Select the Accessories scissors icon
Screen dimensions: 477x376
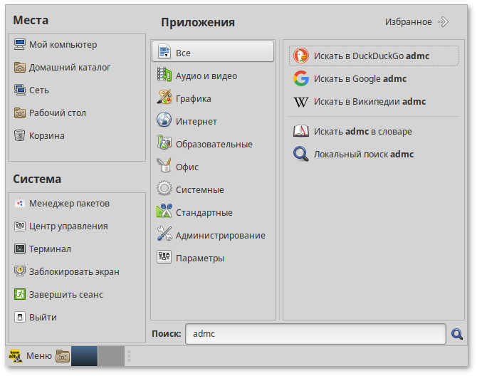coord(164,212)
